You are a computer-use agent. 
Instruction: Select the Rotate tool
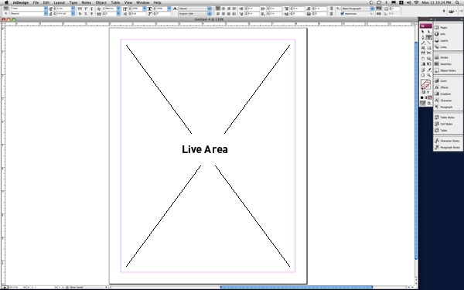tap(423, 59)
